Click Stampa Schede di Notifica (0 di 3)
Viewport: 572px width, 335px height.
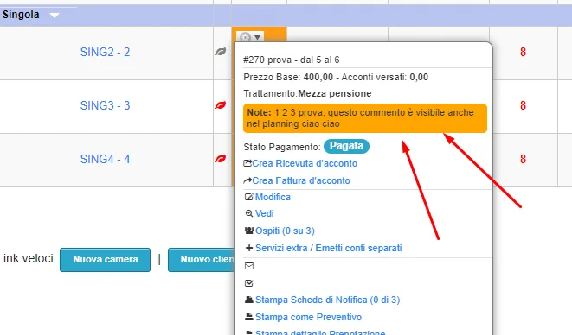328,300
